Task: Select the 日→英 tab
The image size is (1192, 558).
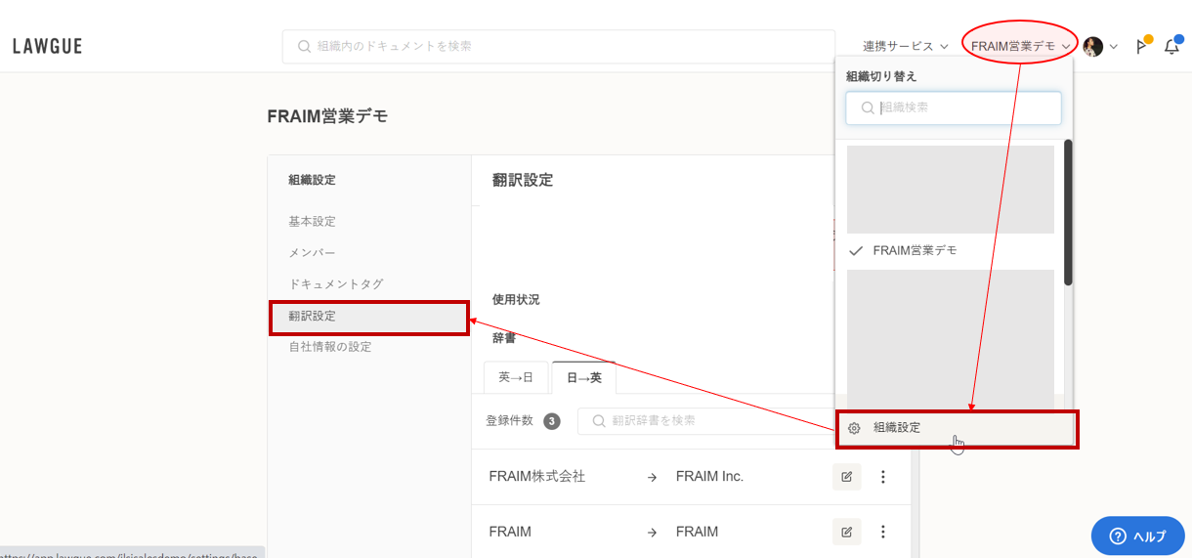Action: [x=583, y=377]
